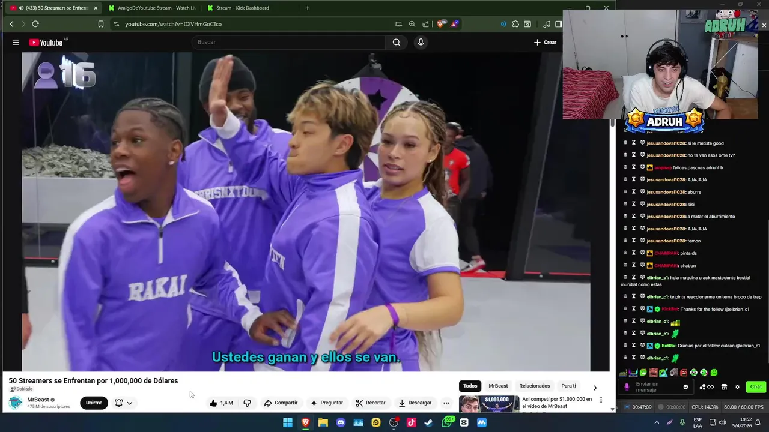The image size is (769, 432).
Task: Show more filter chips with right chevron
Action: click(x=595, y=388)
